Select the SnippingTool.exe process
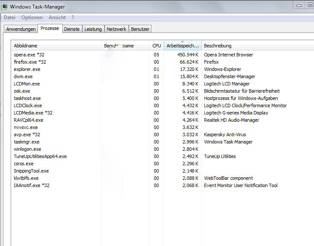The image size is (314, 246). [x=31, y=171]
